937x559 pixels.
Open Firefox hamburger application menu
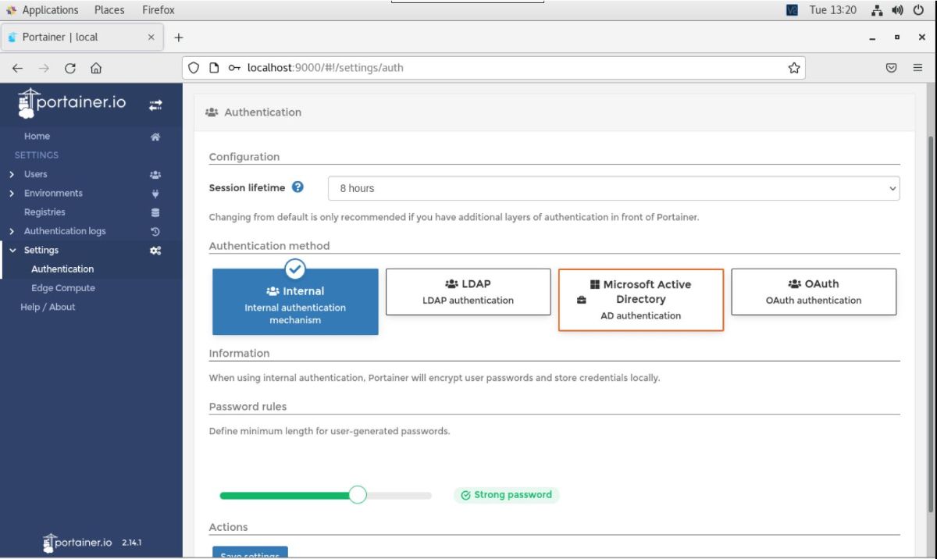click(917, 68)
